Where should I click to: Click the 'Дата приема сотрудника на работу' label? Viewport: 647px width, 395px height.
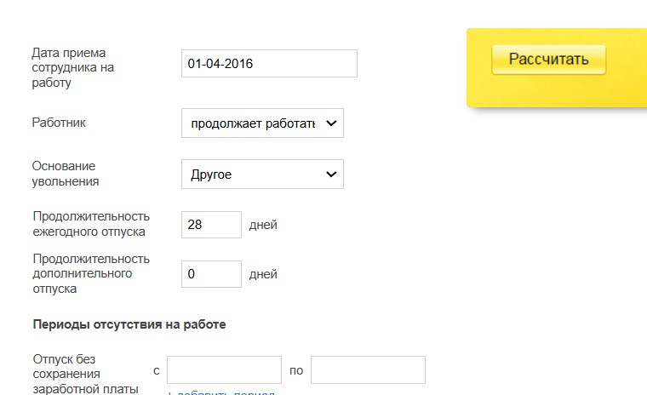(x=73, y=67)
